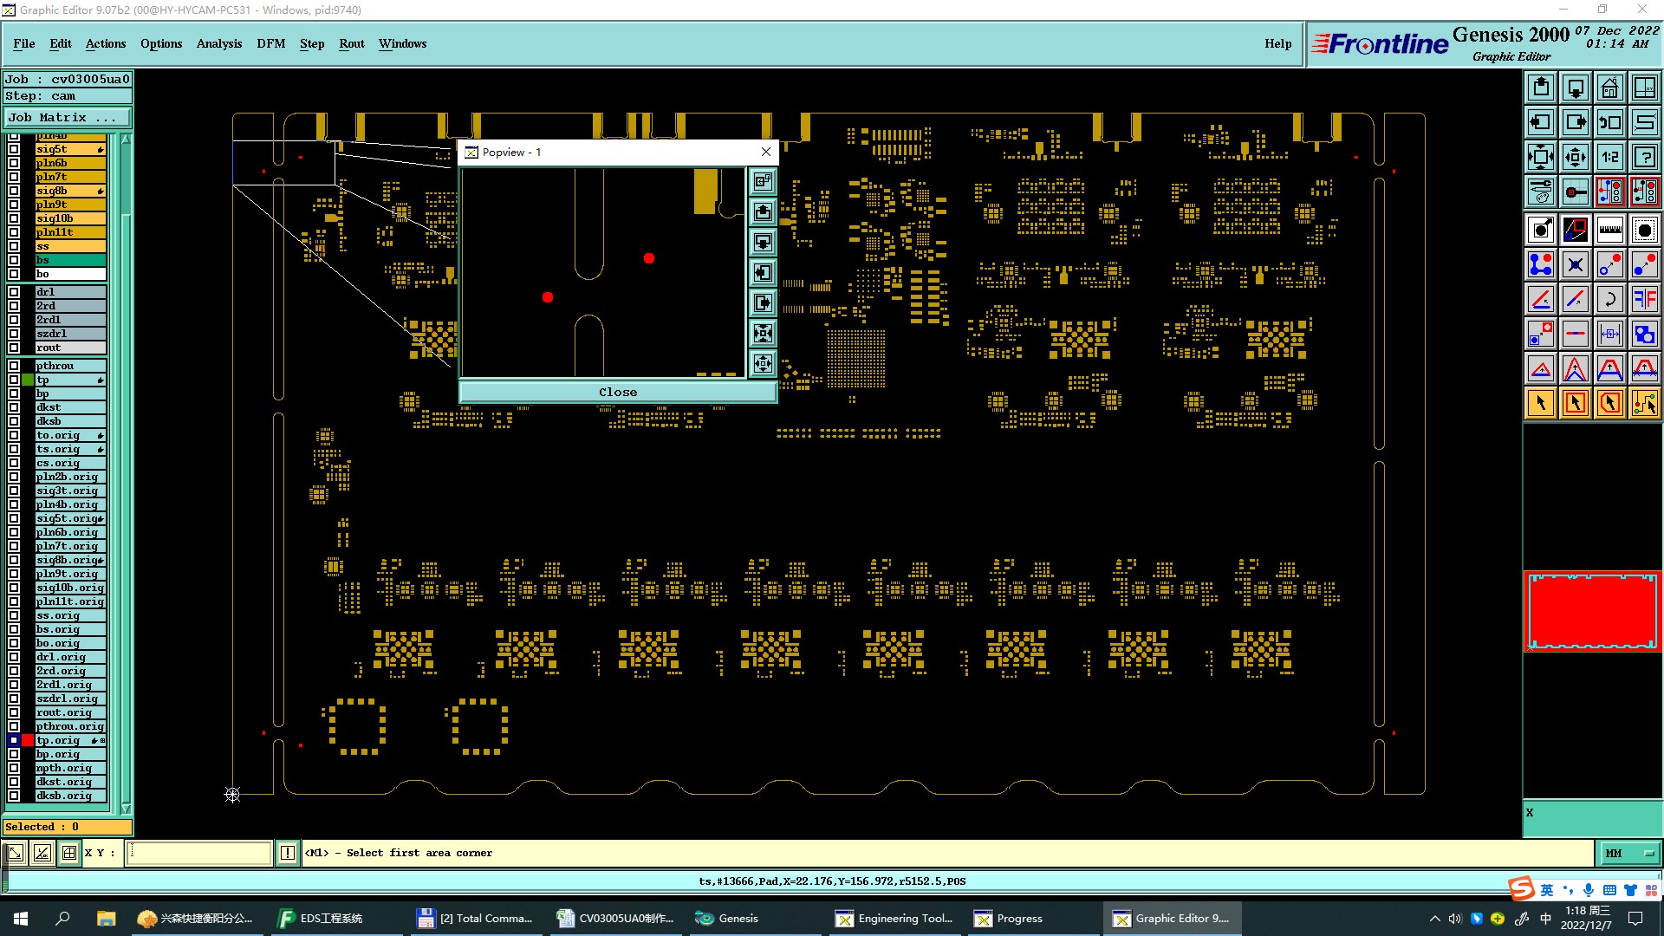Toggle the checkbox for layer pthrou
Viewport: 1664px width, 936px height.
(x=14, y=366)
